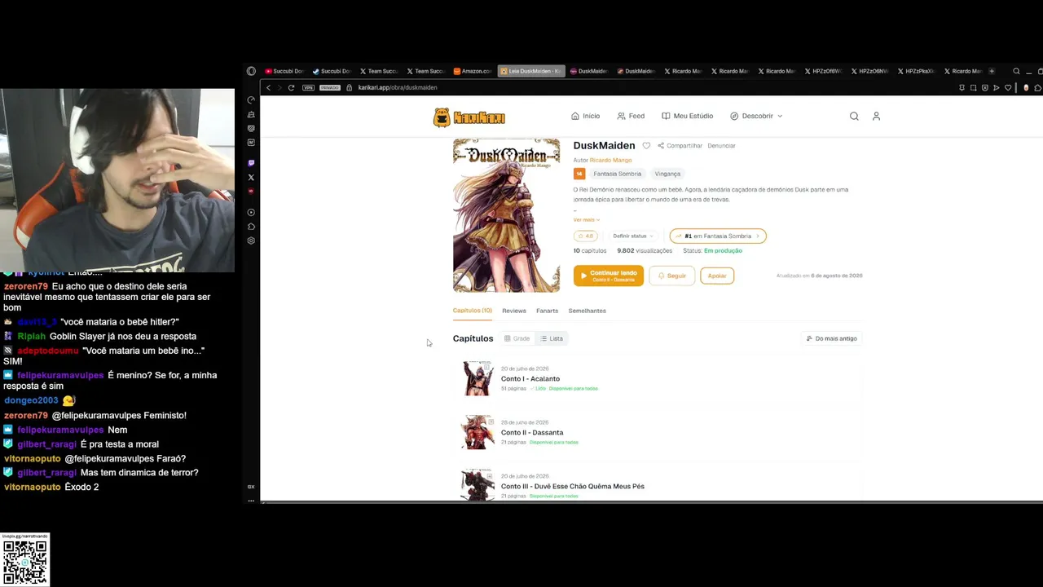Click chat message 'É pra testa a moral'
The height and width of the screenshot is (587, 1043).
[x=119, y=444]
